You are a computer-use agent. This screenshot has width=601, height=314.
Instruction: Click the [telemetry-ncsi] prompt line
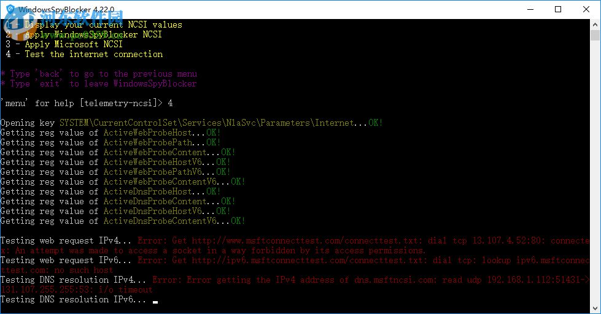coord(87,103)
